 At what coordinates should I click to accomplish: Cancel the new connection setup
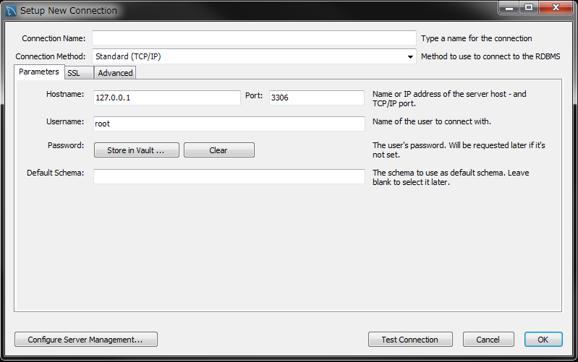click(488, 339)
